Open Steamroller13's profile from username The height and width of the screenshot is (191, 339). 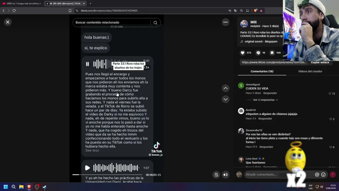point(254,130)
